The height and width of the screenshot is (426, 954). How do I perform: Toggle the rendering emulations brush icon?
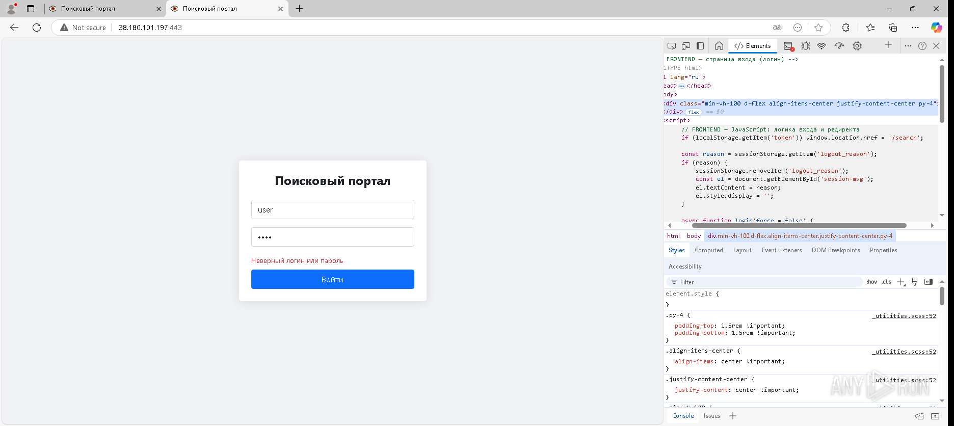(915, 282)
